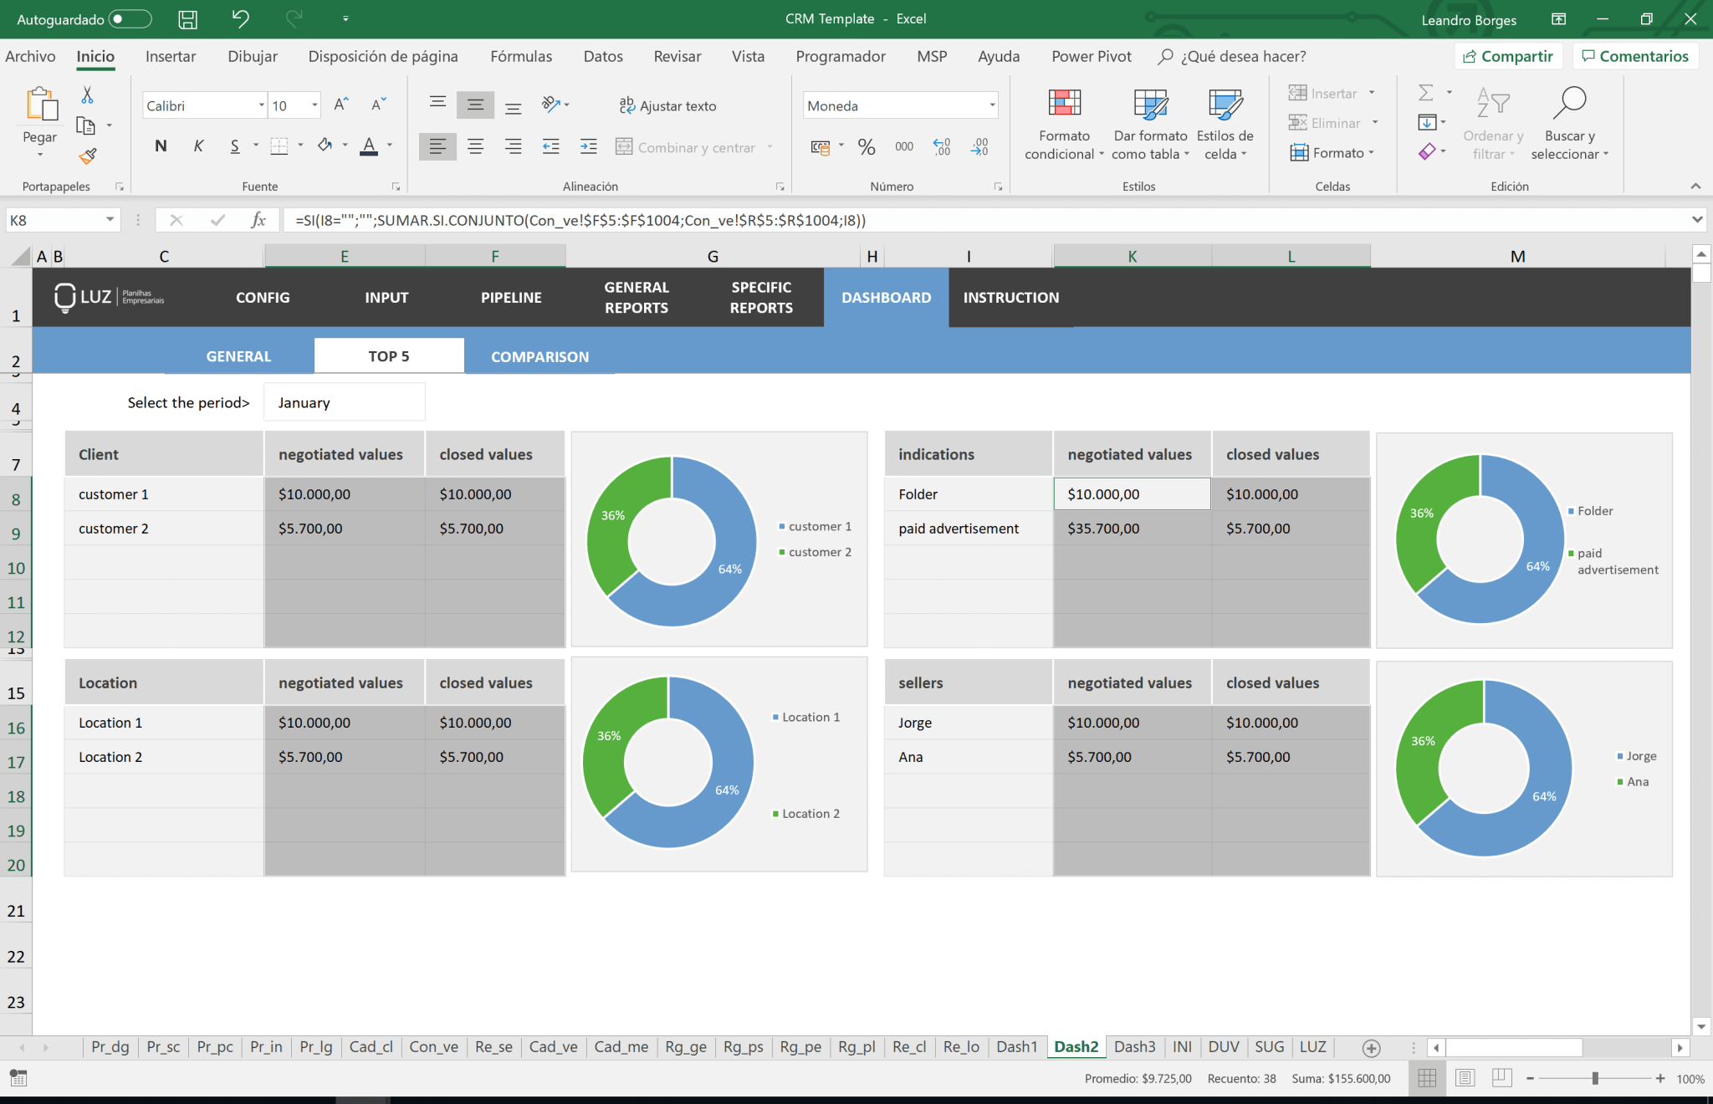Click the COMPARISON dashboard tab
This screenshot has width=1713, height=1104.
coord(539,355)
